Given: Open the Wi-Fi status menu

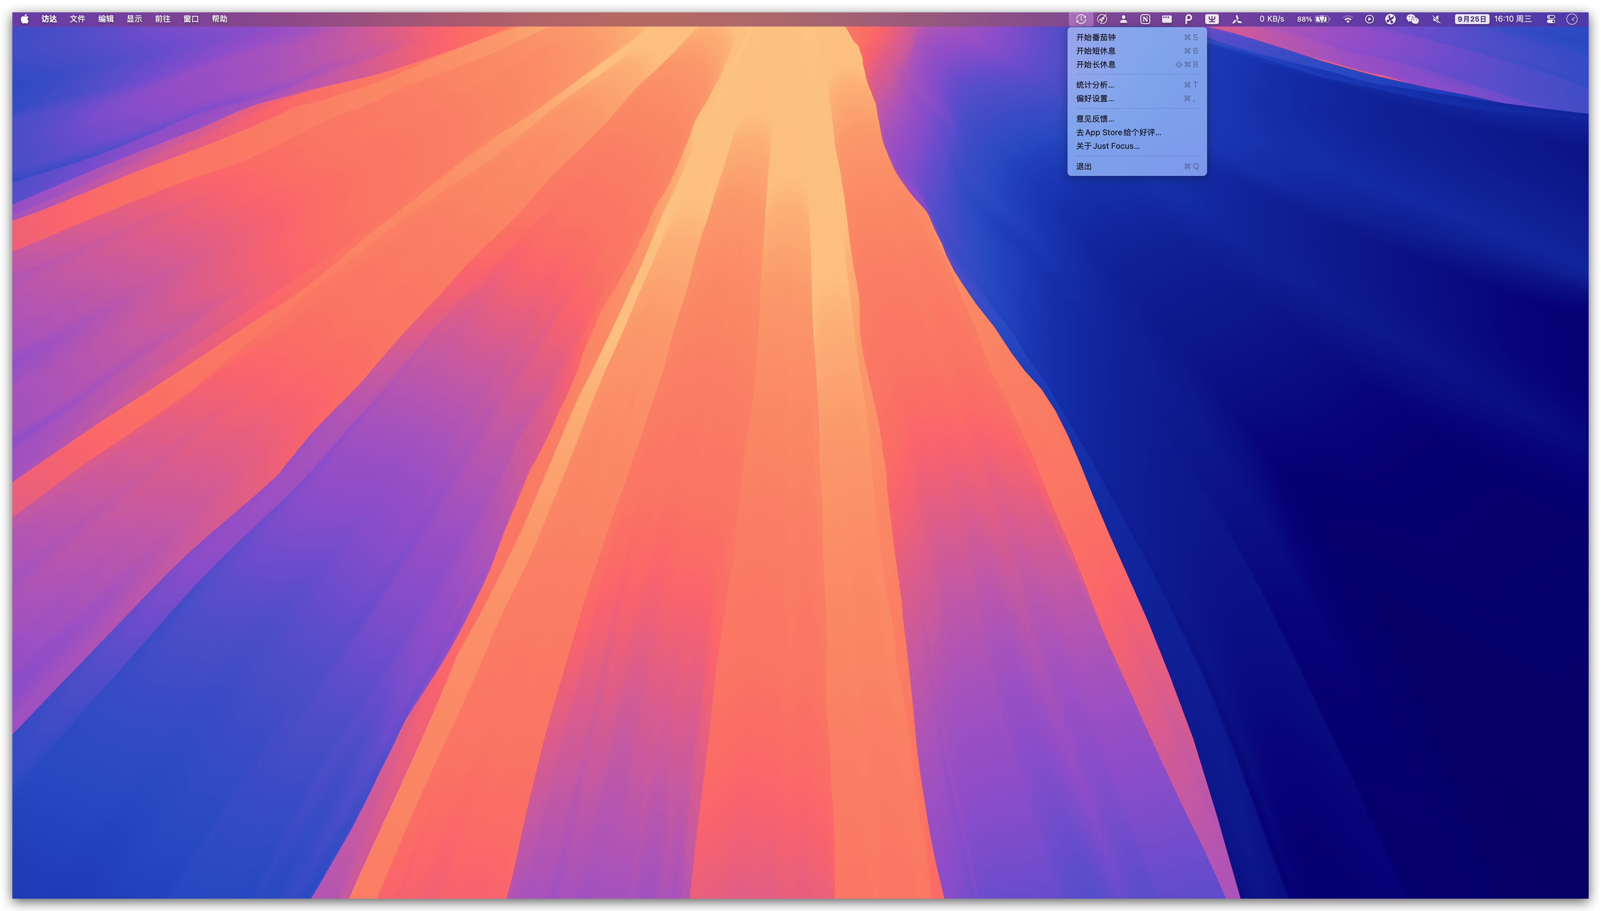Looking at the screenshot, I should pyautogui.click(x=1348, y=19).
